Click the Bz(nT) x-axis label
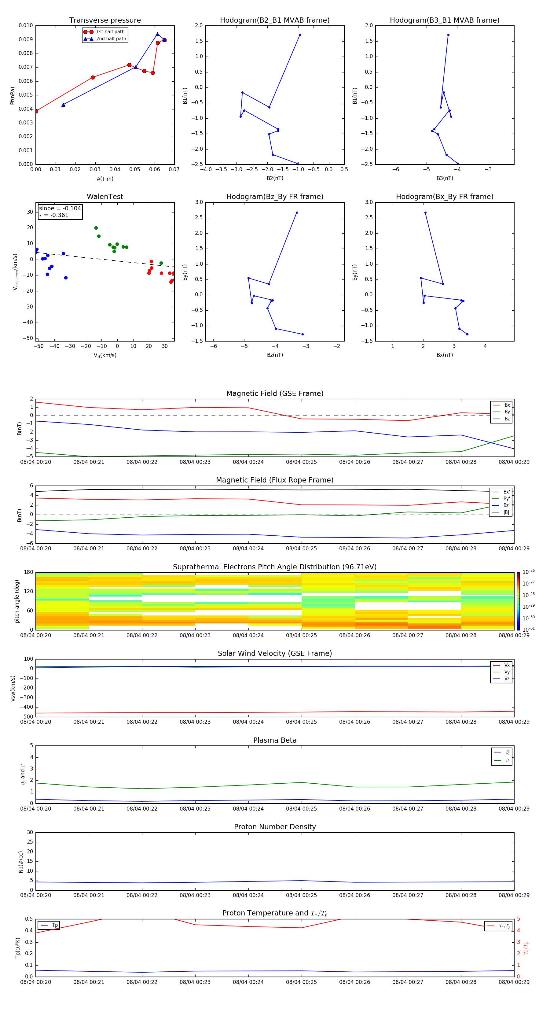This screenshot has height=1009, width=550. point(275,355)
